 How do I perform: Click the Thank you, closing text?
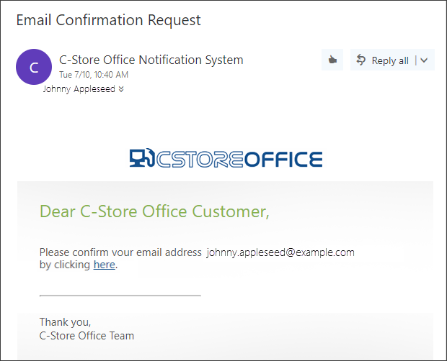coord(66,322)
